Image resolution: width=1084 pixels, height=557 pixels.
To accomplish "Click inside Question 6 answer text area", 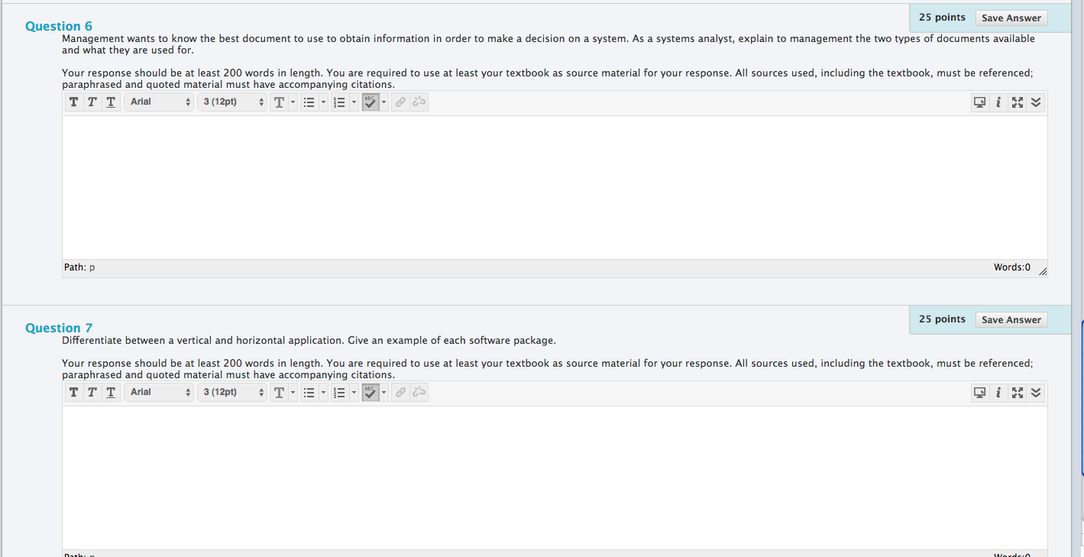I will 554,187.
